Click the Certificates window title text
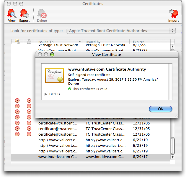The height and width of the screenshot is (178, 186). coord(93,4)
